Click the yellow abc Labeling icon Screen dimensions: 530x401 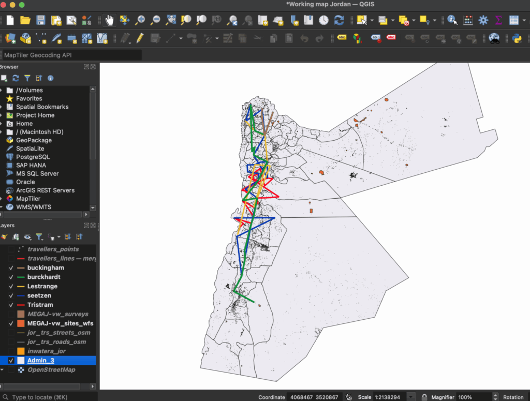coord(342,37)
